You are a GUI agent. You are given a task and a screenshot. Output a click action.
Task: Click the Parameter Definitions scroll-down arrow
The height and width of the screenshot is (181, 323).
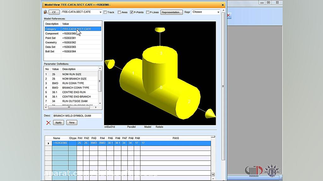click(100, 103)
